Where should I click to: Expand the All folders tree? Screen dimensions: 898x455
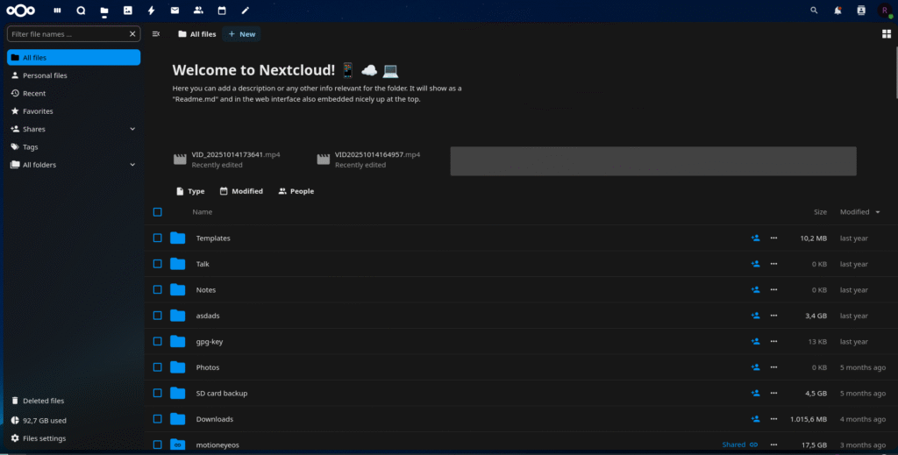(132, 165)
